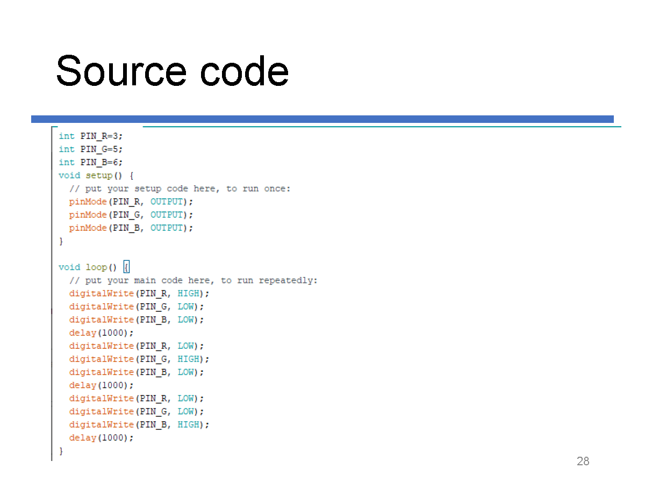
Task: Select the int PIN_G=5 declaration
Action: click(90, 149)
